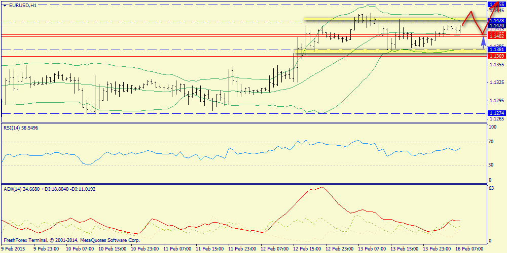Click the 13 Feb 15:00 time label
This screenshot has height=253, width=507.
coord(404,249)
